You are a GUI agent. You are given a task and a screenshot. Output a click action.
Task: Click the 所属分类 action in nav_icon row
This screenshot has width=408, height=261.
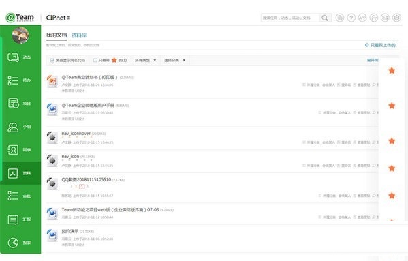coord(311,166)
